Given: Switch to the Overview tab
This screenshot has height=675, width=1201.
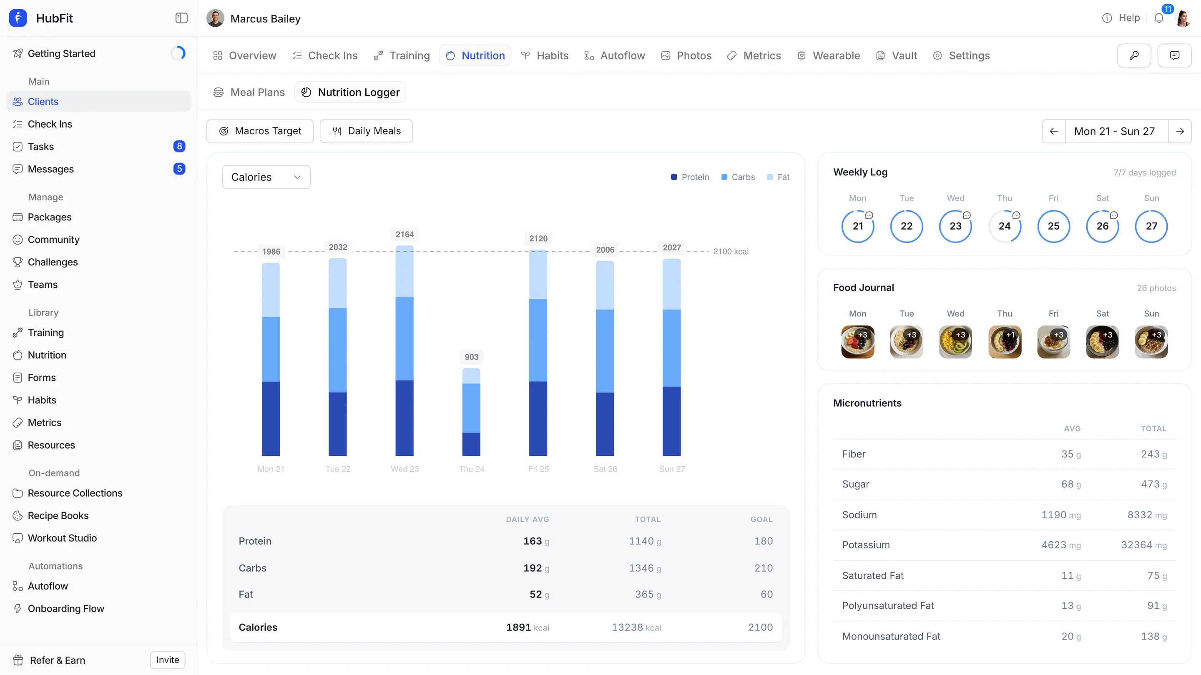Looking at the screenshot, I should (x=244, y=55).
